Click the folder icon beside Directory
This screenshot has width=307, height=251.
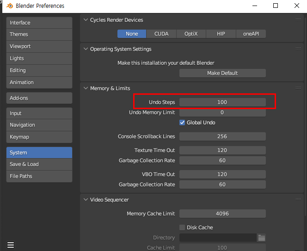tap(261, 238)
